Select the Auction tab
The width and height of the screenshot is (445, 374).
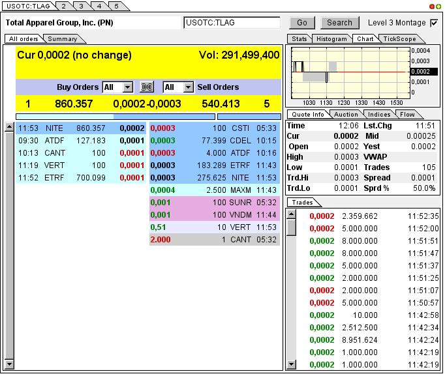[346, 115]
